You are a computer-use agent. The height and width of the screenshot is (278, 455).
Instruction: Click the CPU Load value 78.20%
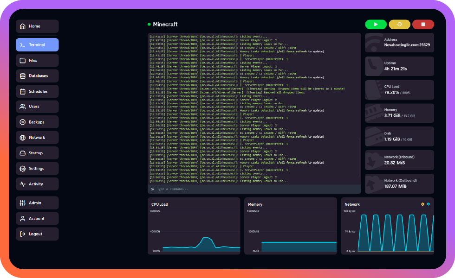point(391,92)
